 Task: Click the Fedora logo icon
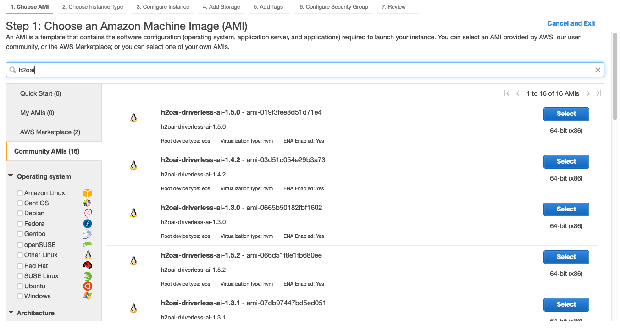pyautogui.click(x=87, y=223)
